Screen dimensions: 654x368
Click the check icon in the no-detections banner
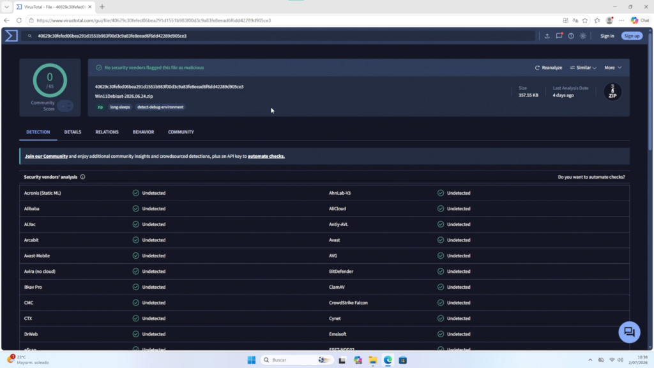pyautogui.click(x=99, y=68)
